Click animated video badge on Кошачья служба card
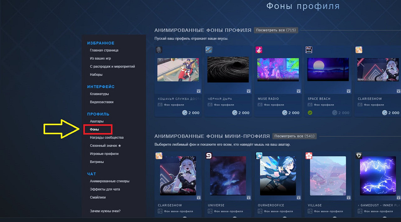 pyautogui.click(x=198, y=91)
